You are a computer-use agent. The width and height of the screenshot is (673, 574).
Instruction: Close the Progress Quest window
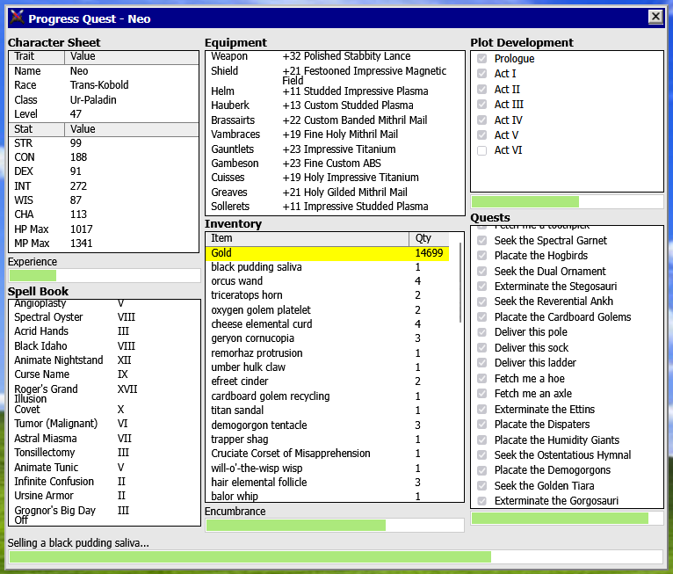655,18
